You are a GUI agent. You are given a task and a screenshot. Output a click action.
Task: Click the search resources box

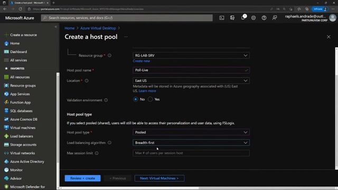pyautogui.click(x=127, y=18)
